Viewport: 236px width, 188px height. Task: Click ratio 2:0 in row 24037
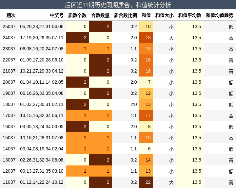pos(134,38)
